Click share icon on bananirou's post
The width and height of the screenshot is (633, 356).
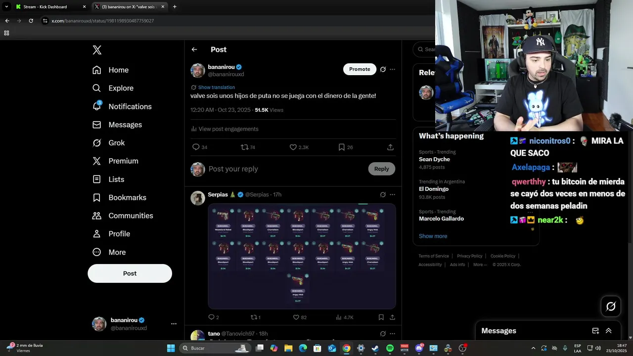pyautogui.click(x=390, y=147)
